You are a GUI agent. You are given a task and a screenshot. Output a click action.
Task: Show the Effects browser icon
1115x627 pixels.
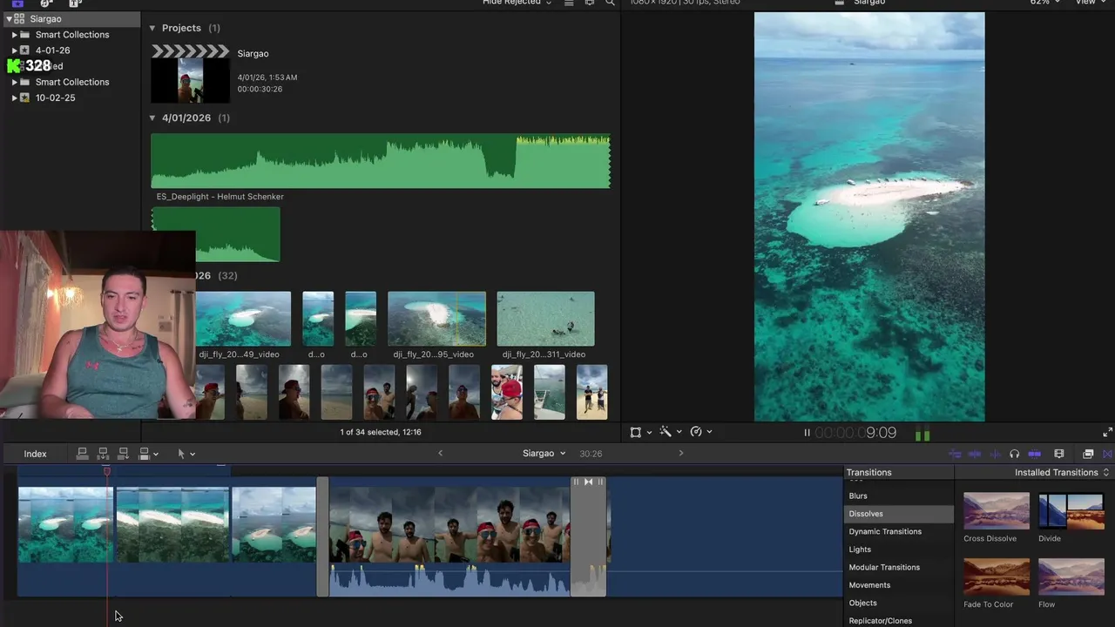tap(1088, 454)
